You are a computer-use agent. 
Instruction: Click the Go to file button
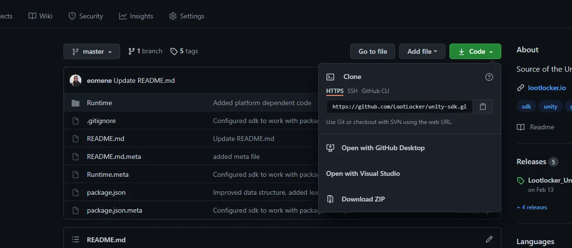(372, 51)
